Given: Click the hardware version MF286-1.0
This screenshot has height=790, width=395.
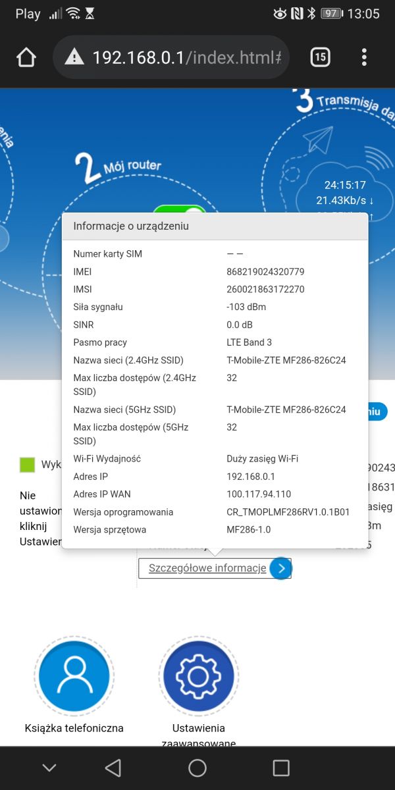Looking at the screenshot, I should [248, 529].
